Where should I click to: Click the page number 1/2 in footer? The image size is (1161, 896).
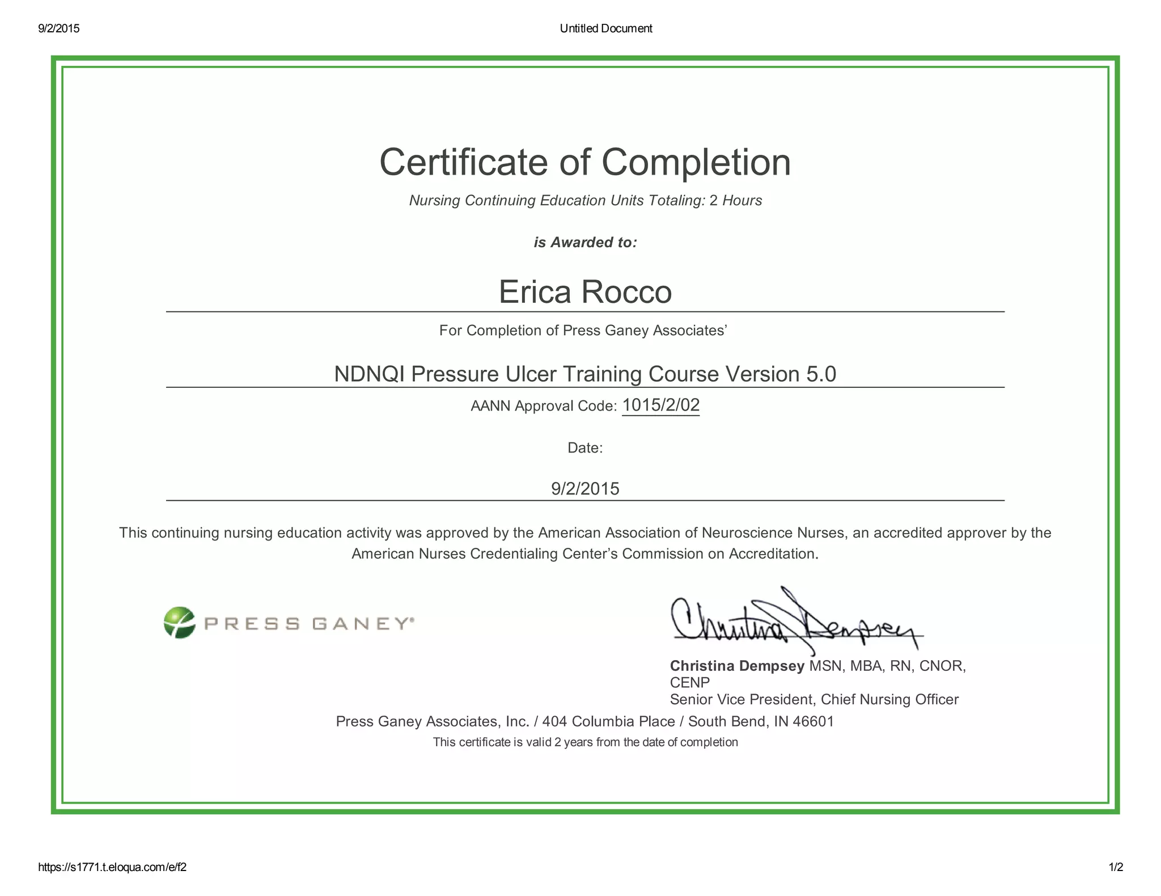tap(1116, 867)
